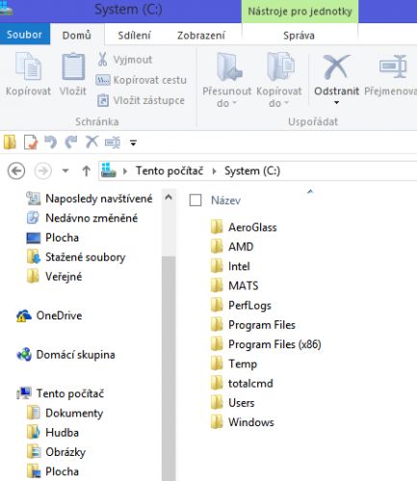
Task: Click the Nástroje pro jednotky contextual tab
Action: click(x=300, y=12)
